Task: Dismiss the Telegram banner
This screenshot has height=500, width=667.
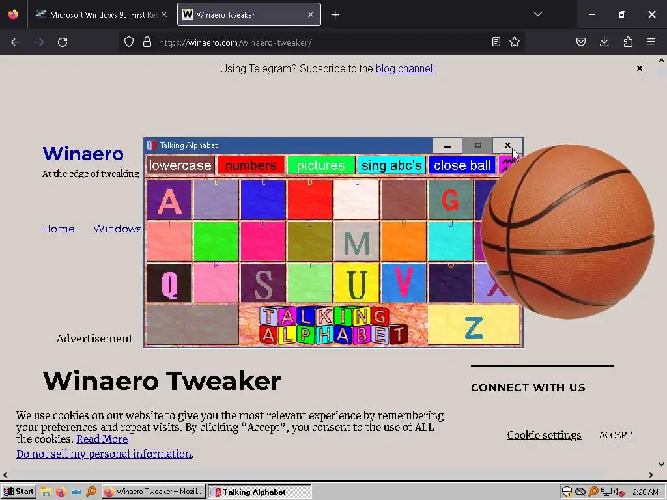Action: 640,68
